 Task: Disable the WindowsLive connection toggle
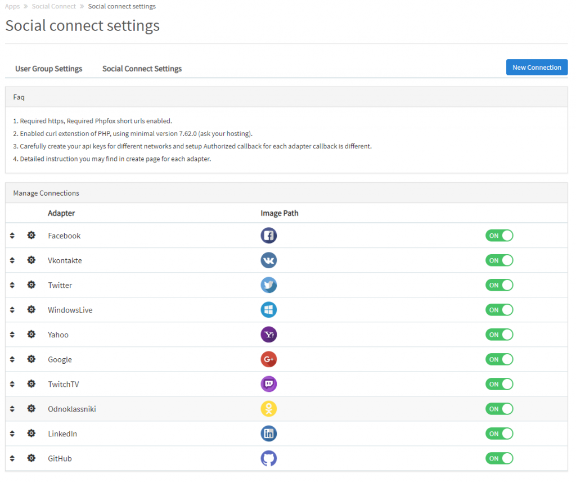(x=499, y=309)
